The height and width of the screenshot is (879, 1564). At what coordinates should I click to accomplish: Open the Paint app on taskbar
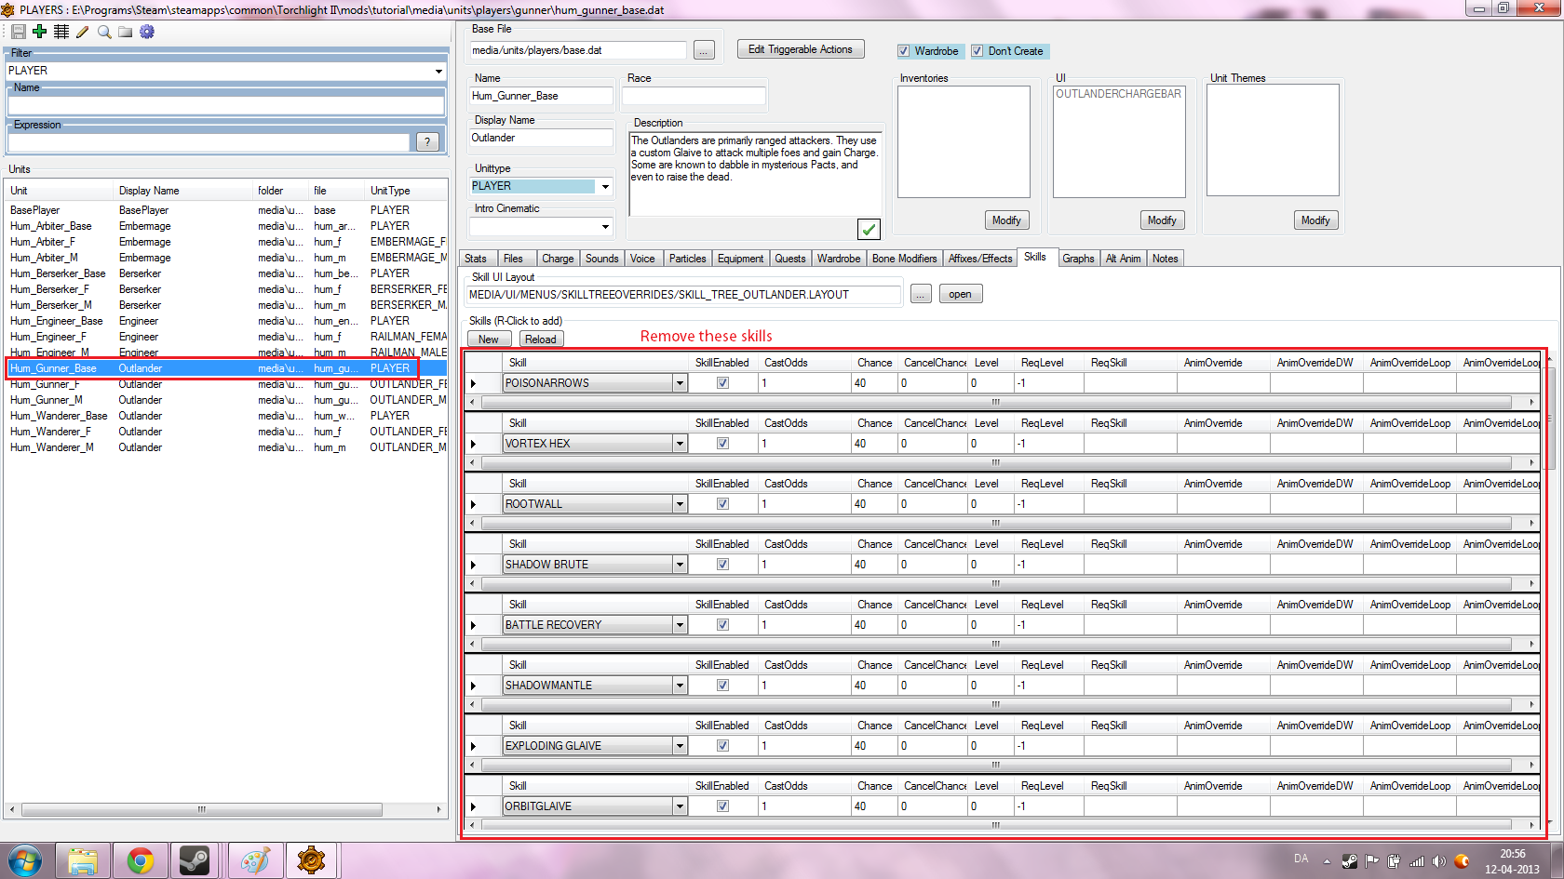[255, 860]
